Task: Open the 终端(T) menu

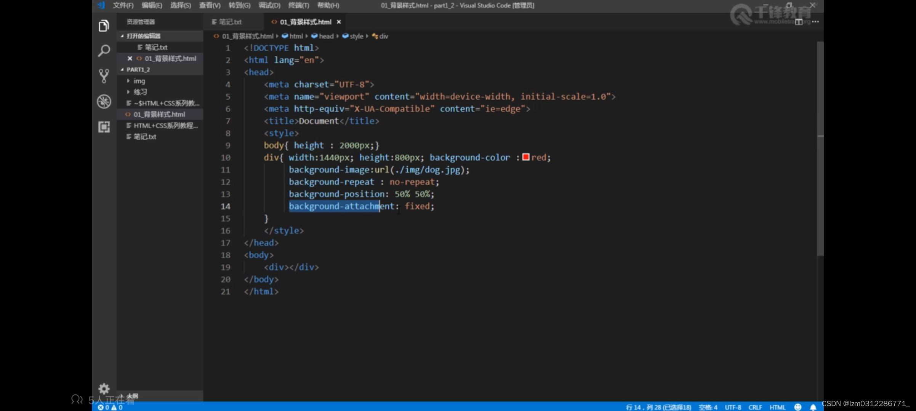Action: coord(298,5)
